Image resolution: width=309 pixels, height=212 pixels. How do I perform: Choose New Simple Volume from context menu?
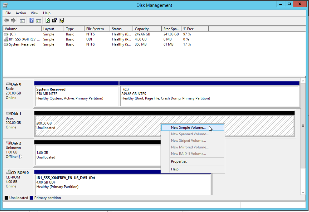click(188, 127)
